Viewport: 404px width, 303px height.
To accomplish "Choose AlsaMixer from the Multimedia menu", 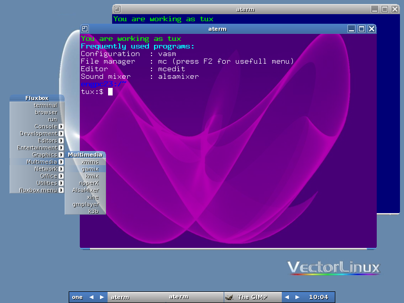I will point(85,190).
